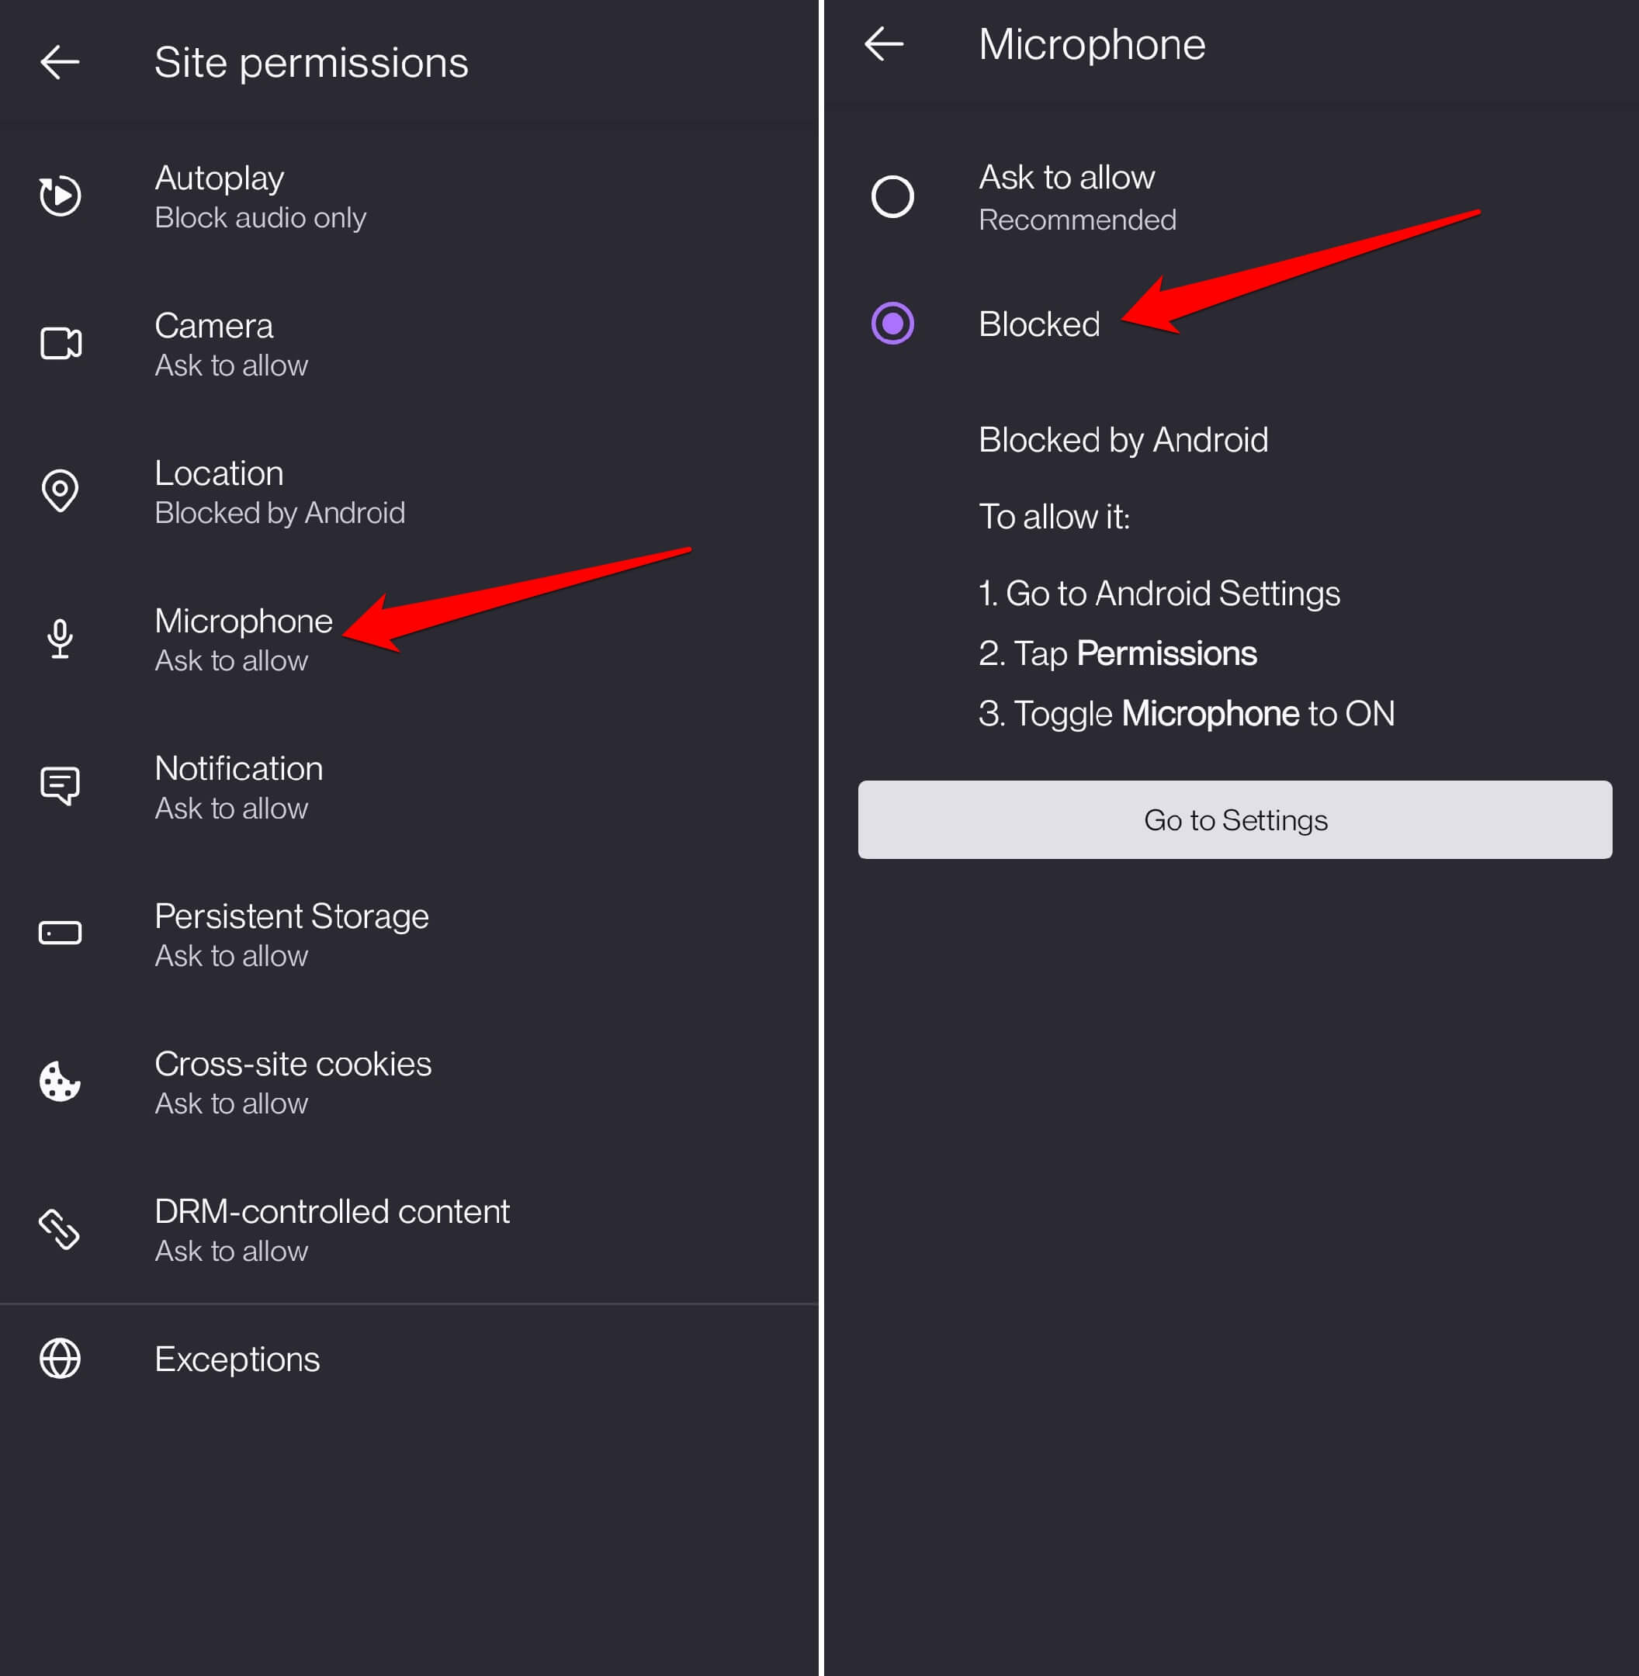
Task: Click the Cross-site cookies cookie icon
Action: click(x=60, y=1082)
